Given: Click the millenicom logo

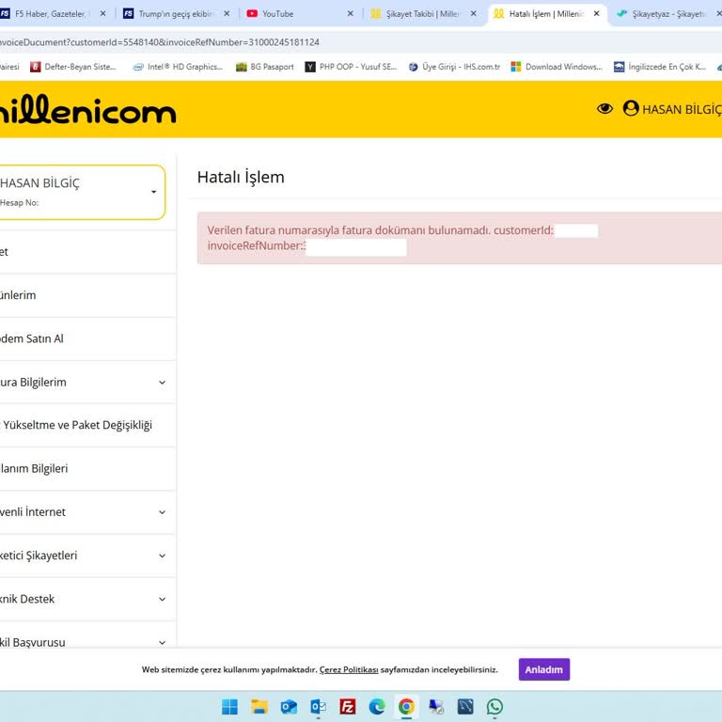Looking at the screenshot, I should (x=87, y=110).
